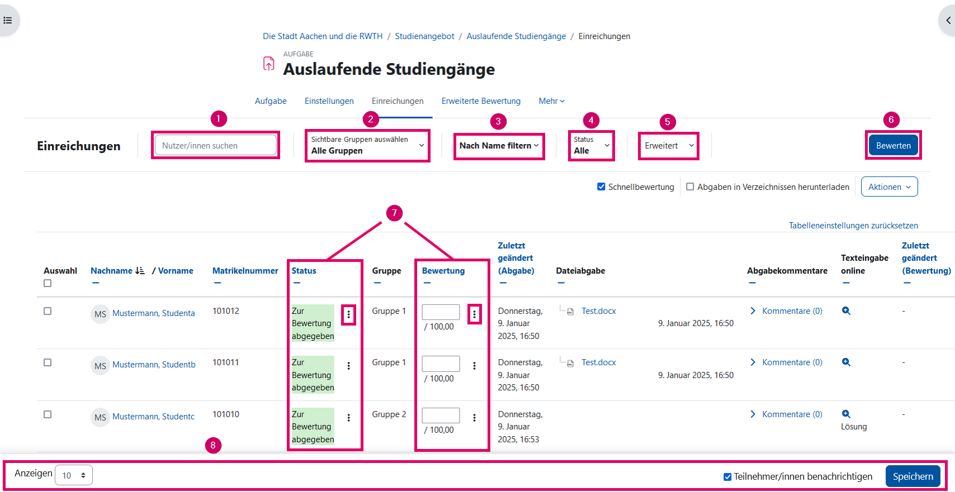Open status menu for Studentc row
This screenshot has height=492, width=955.
348,418
